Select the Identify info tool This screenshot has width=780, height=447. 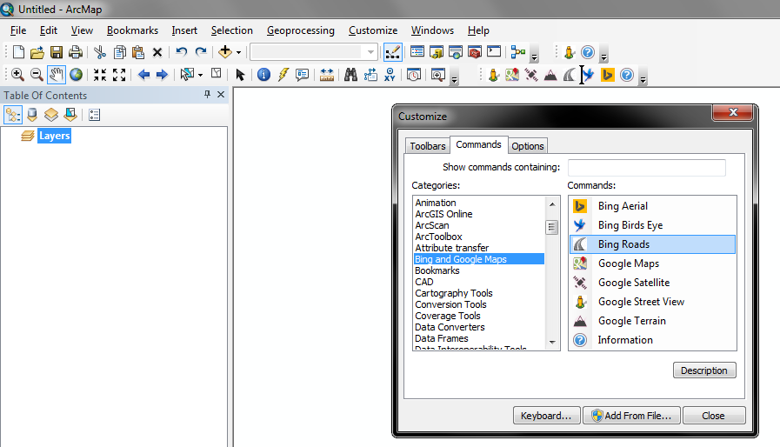click(x=263, y=75)
